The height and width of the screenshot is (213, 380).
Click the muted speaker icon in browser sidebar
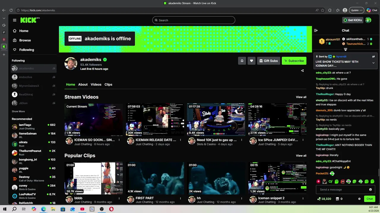pyautogui.click(x=4, y=25)
